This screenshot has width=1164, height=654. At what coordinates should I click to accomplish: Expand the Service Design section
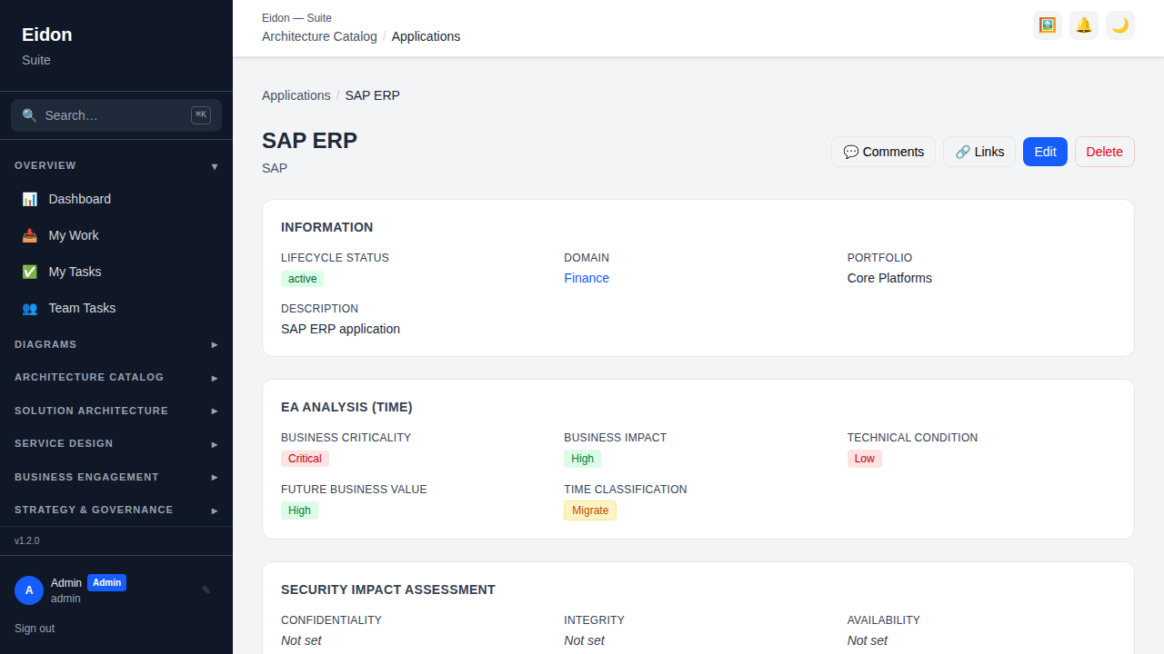(116, 443)
